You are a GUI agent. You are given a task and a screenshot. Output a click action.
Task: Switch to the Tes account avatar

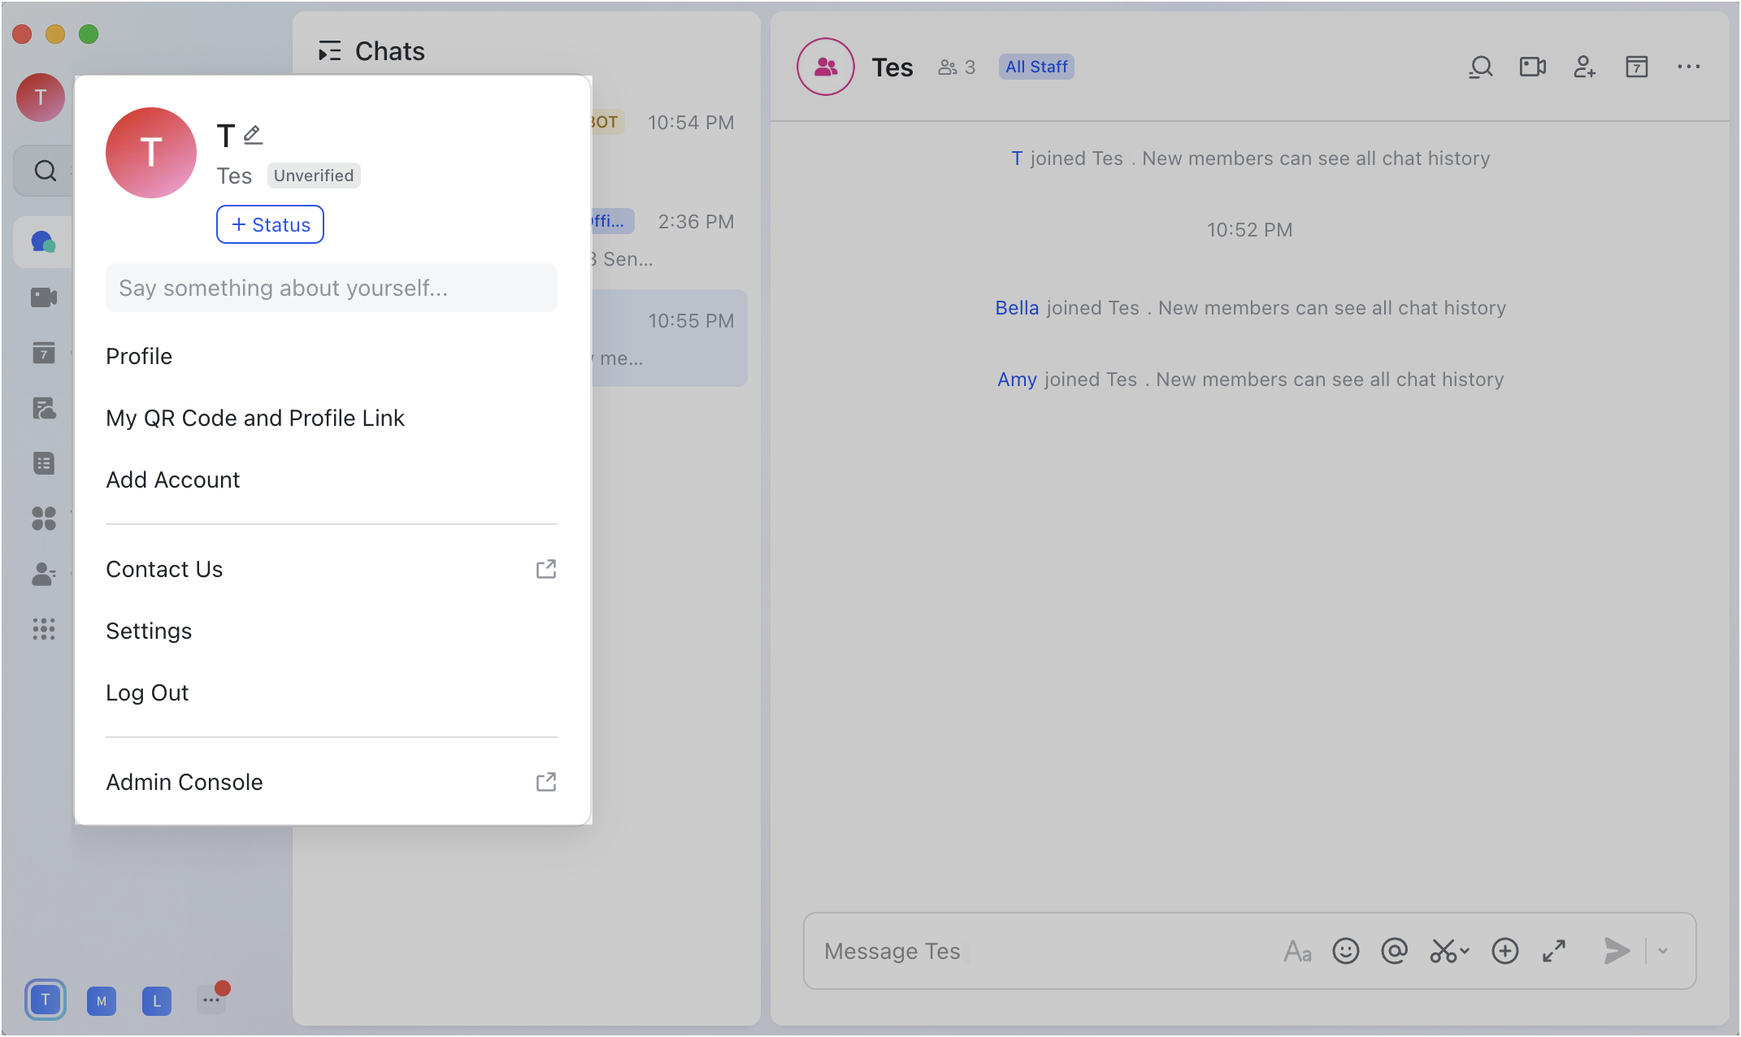tap(46, 1000)
